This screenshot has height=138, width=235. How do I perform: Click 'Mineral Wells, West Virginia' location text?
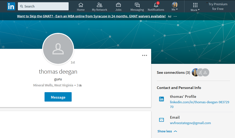pos(53,85)
